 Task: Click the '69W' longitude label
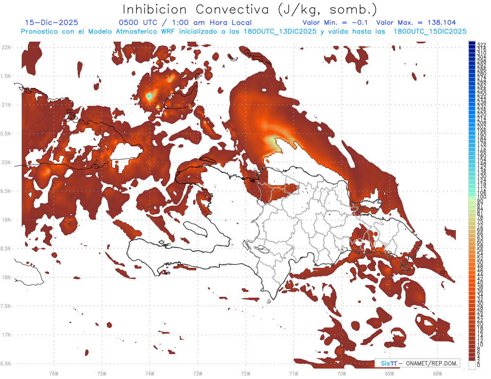(389, 373)
